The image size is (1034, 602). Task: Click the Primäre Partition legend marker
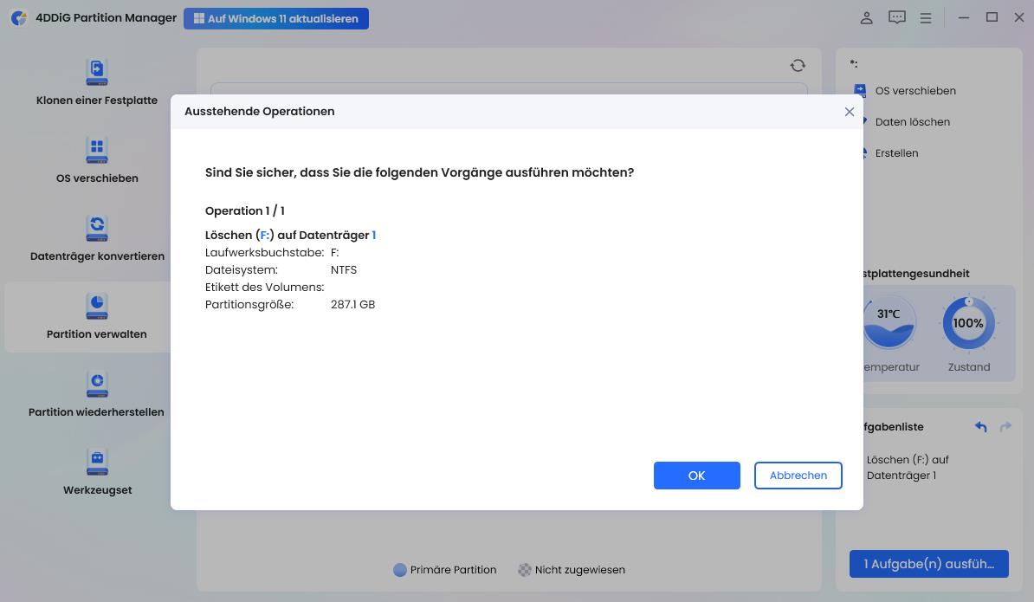[x=399, y=570]
